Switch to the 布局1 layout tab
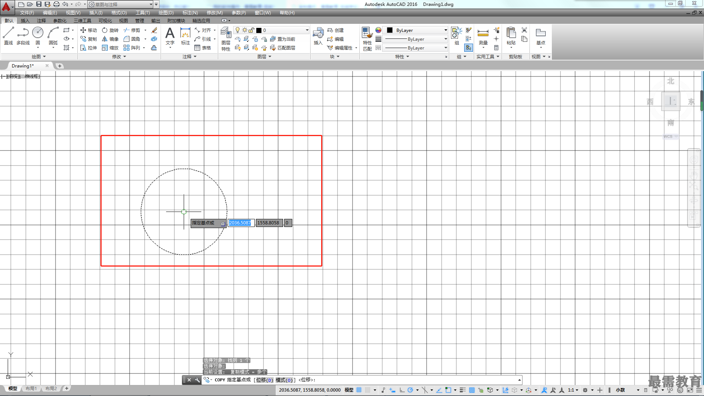 (x=31, y=388)
